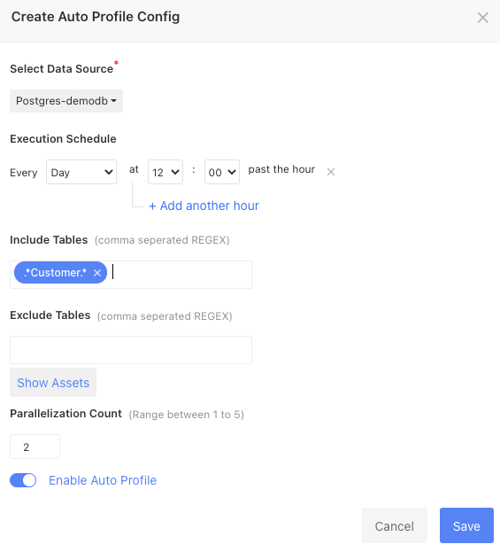Focus the Include Tables regex input

(x=180, y=275)
